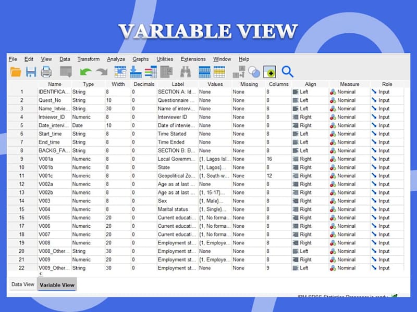The image size is (417, 312).
Task: Open the Analyze menu
Action: 116,59
